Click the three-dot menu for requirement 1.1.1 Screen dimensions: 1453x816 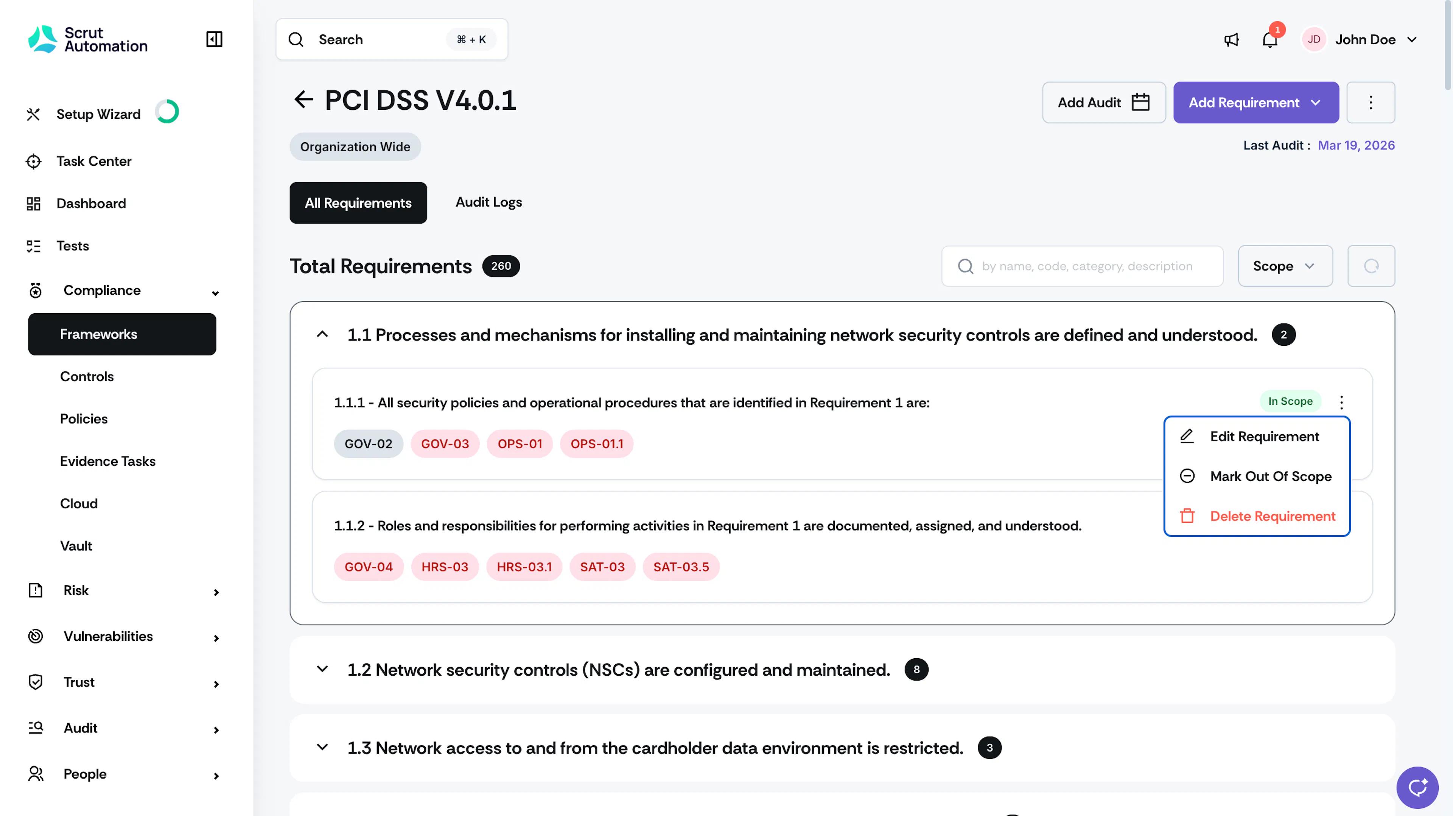[1341, 402]
